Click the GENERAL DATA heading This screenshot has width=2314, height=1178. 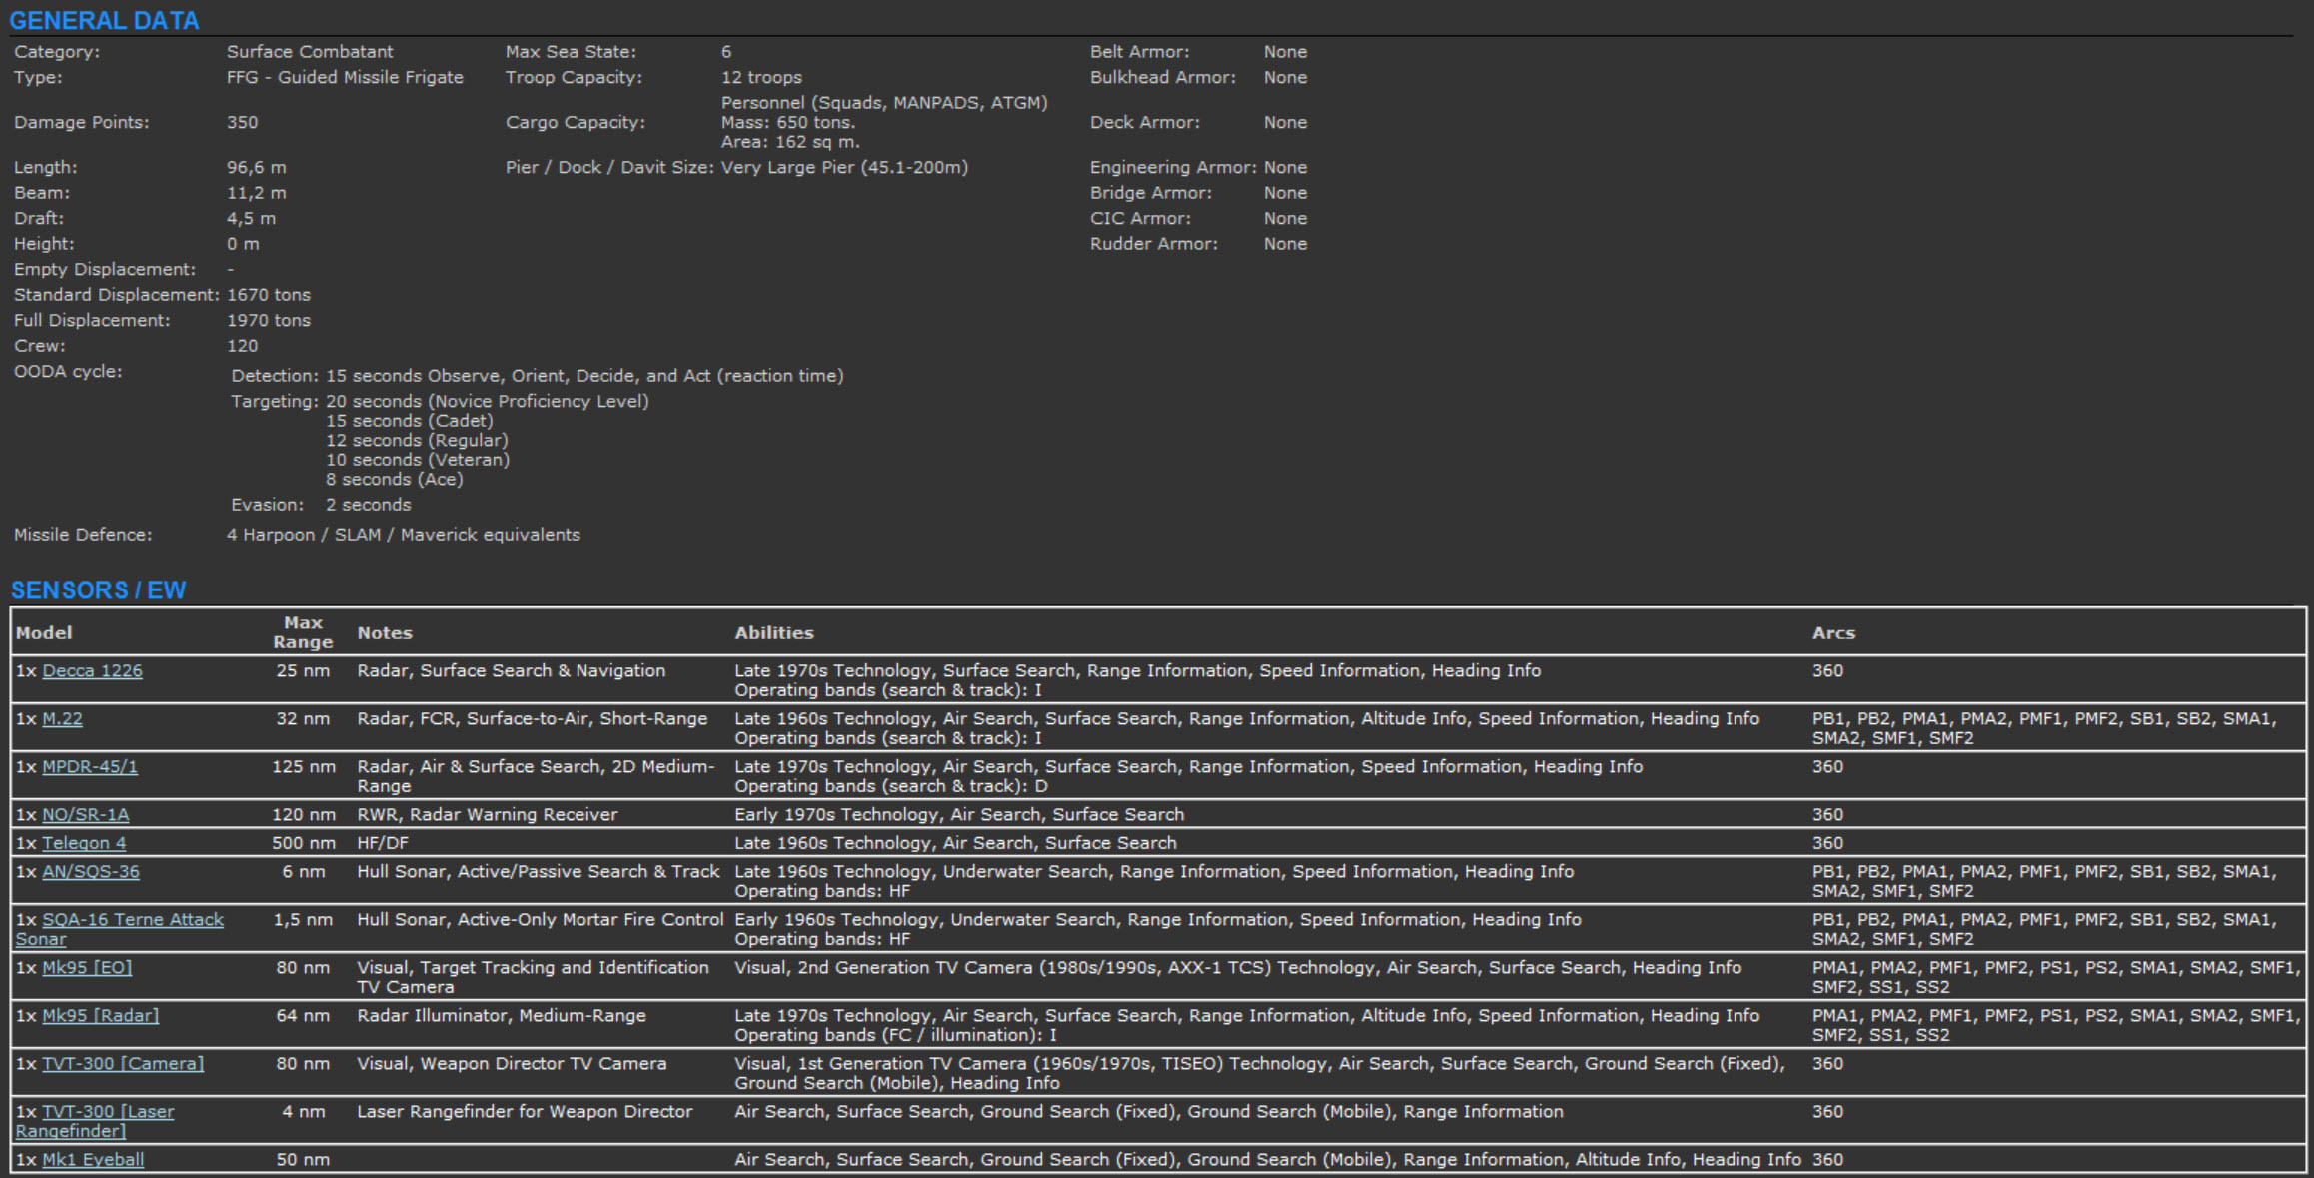tap(104, 21)
